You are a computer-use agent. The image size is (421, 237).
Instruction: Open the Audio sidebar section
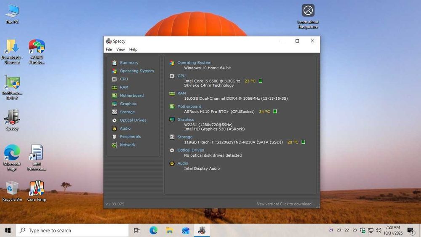click(125, 128)
